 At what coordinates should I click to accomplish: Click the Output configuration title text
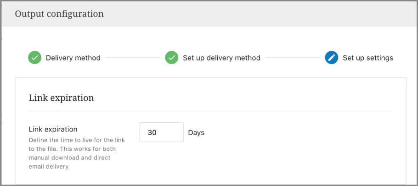pyautogui.click(x=59, y=14)
